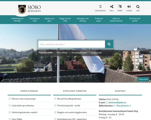The height and width of the screenshot is (120, 151).
Task: Expand Trafik och gator menu
Action: pos(99,19)
